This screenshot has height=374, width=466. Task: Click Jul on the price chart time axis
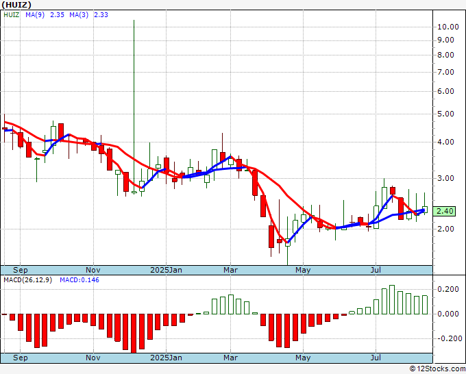pyautogui.click(x=376, y=270)
